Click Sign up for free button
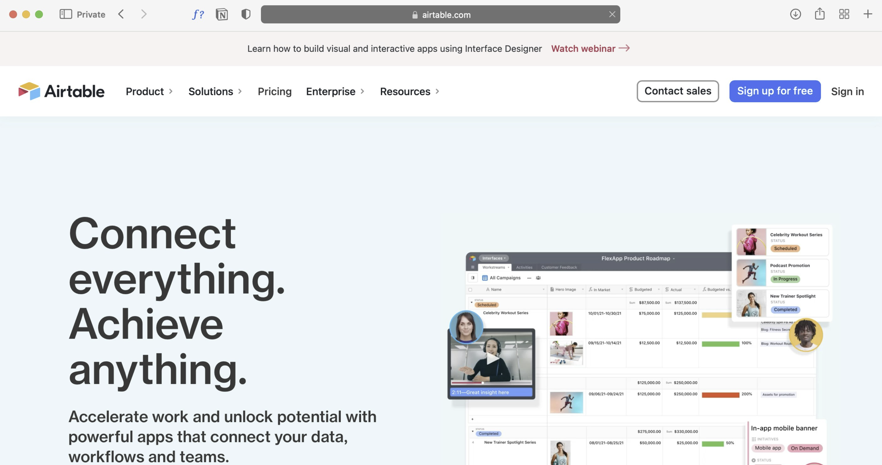Screen dimensions: 882x465 coord(775,91)
